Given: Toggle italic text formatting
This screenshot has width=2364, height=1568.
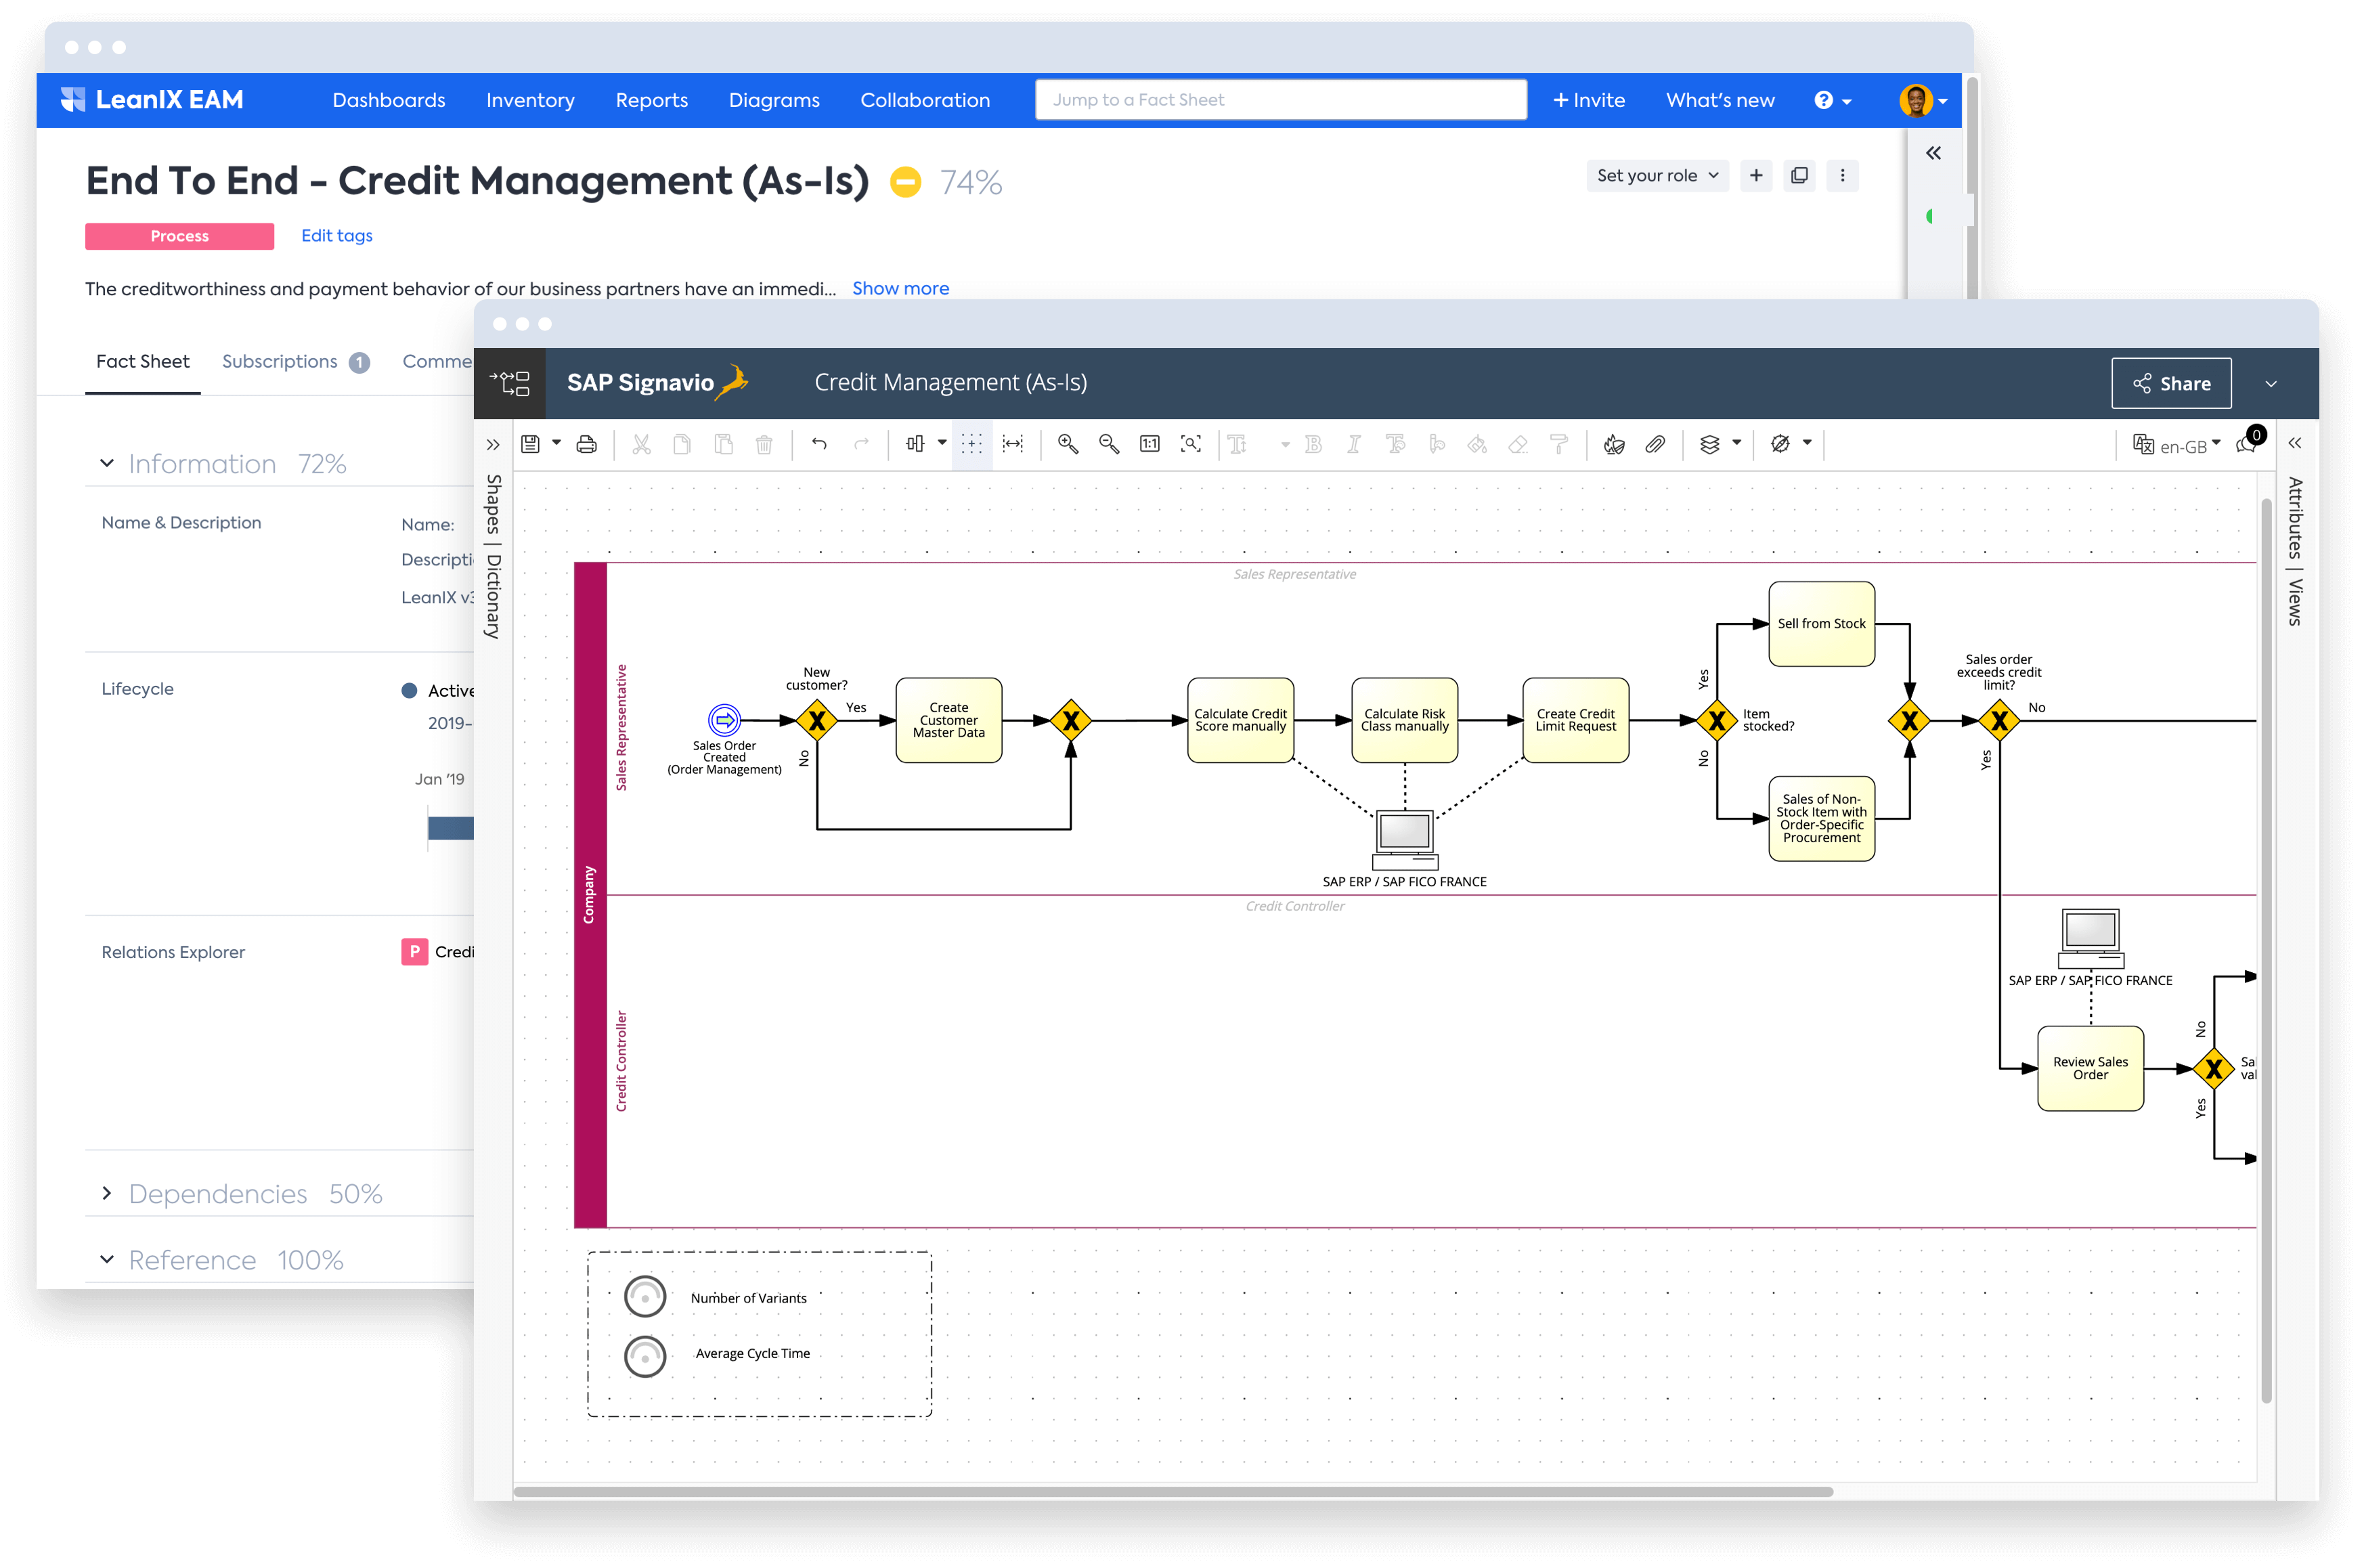Looking at the screenshot, I should [1353, 444].
